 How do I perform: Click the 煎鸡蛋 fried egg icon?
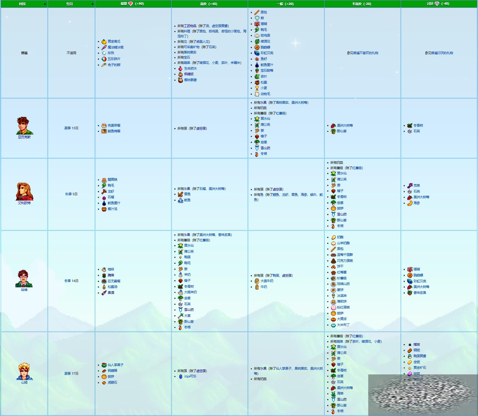coord(257,36)
